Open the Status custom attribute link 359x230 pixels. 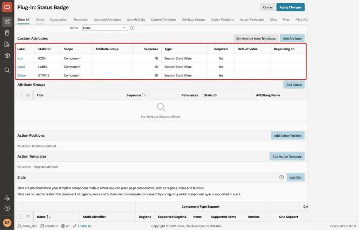coord(22,75)
